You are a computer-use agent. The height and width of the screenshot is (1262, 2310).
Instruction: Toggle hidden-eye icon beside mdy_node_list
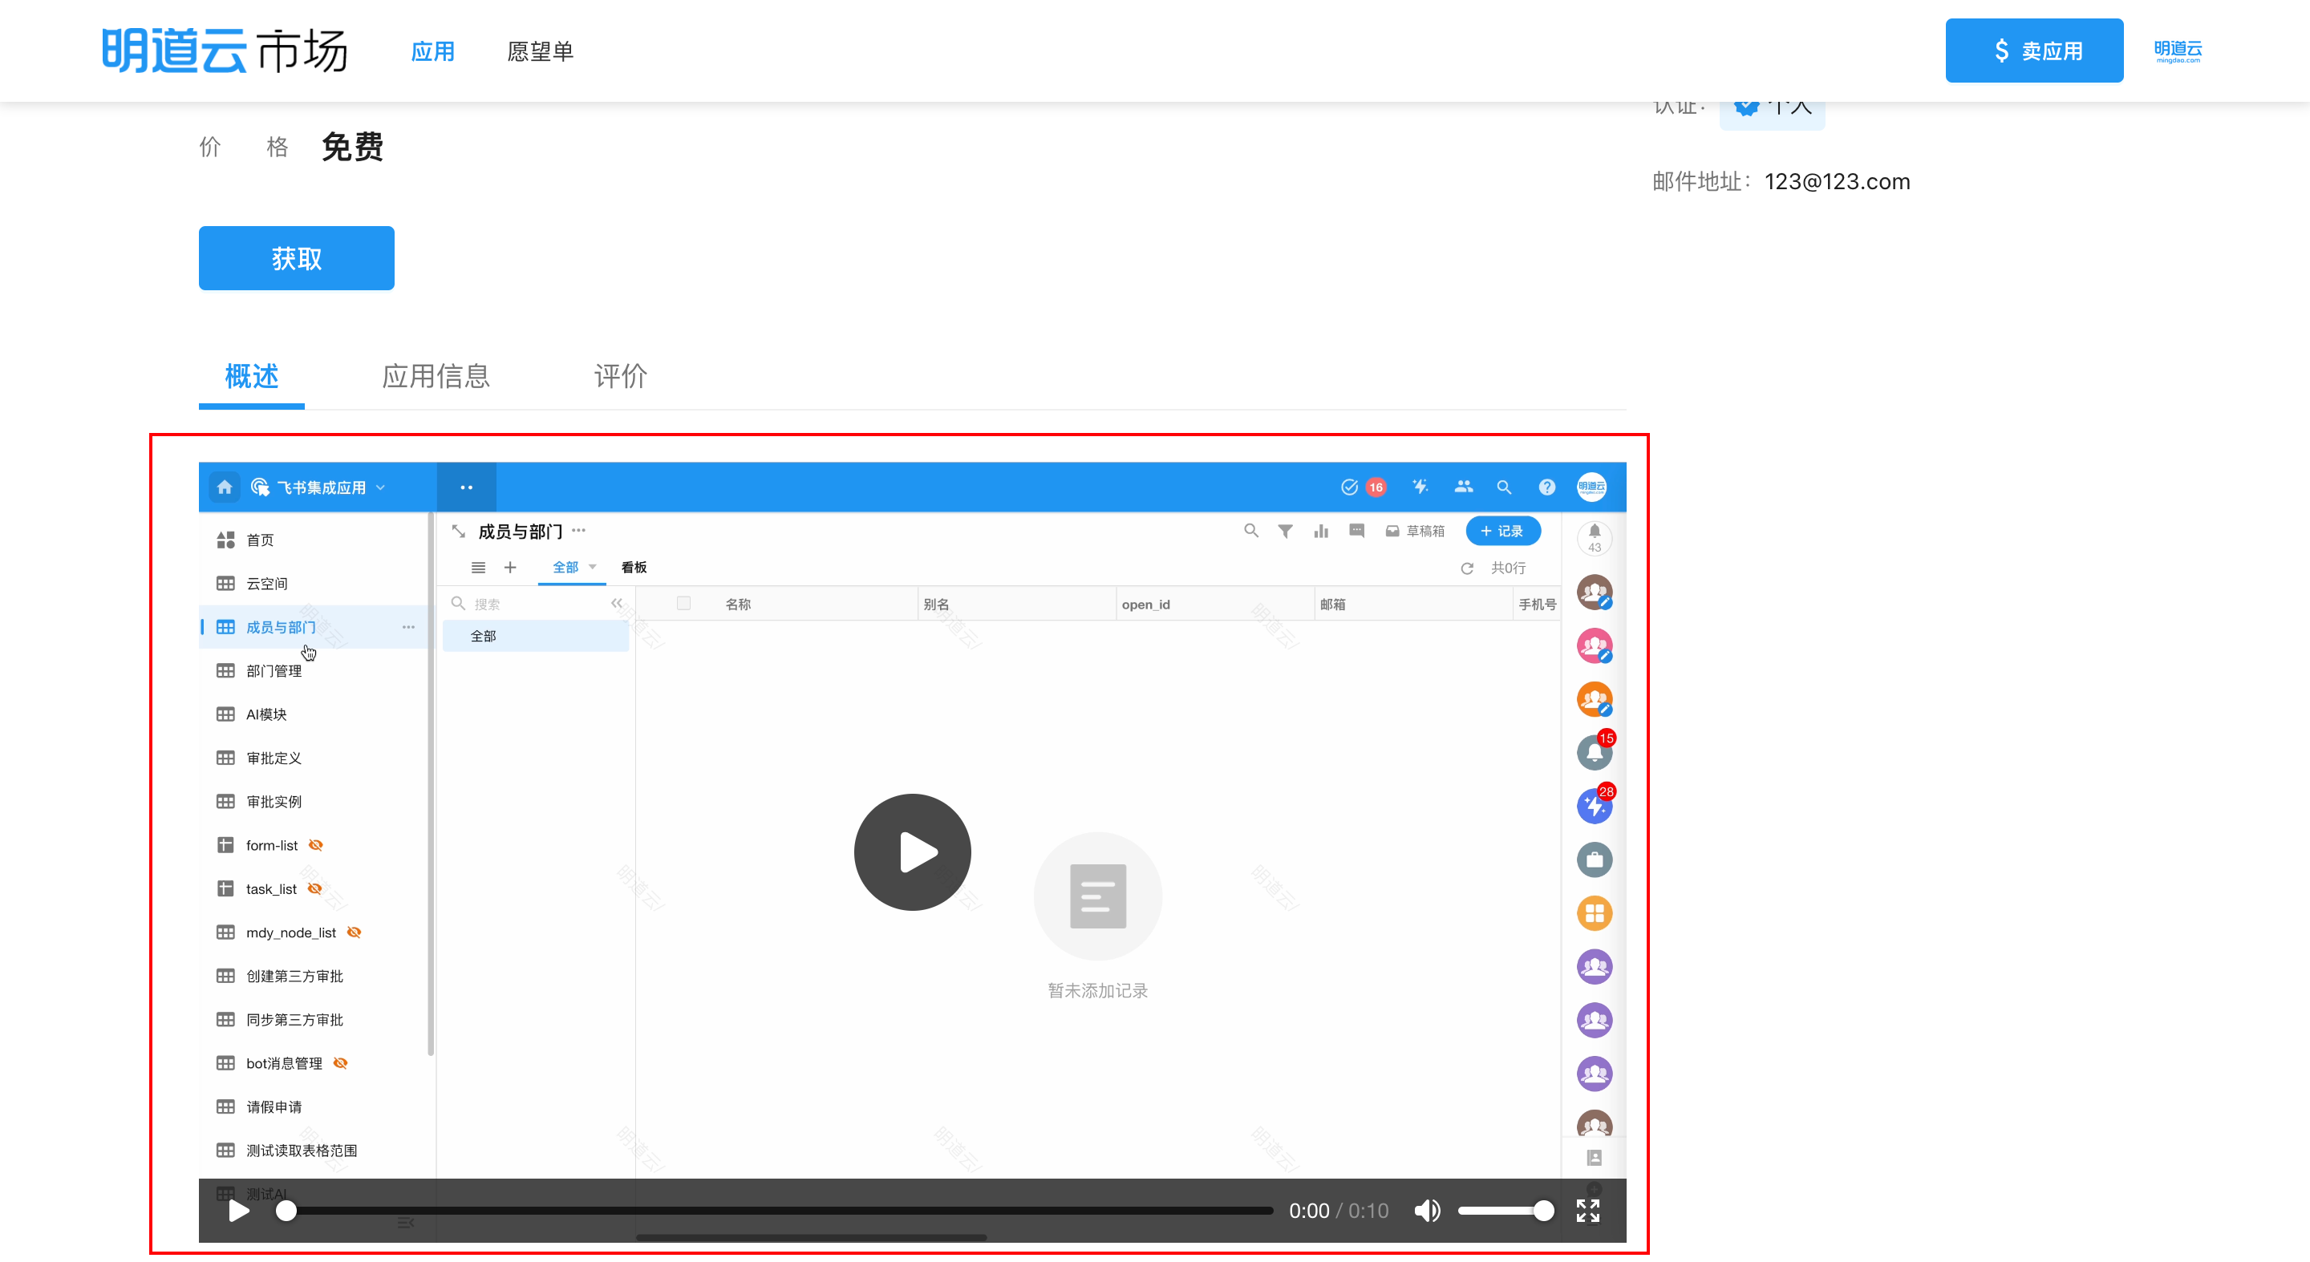[x=355, y=932]
